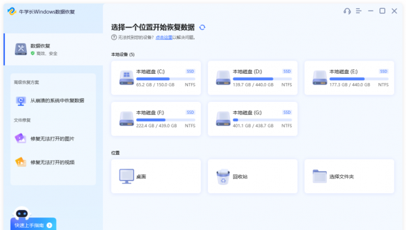
Task: Click the refresh icon beside the heading
Action: coord(202,27)
